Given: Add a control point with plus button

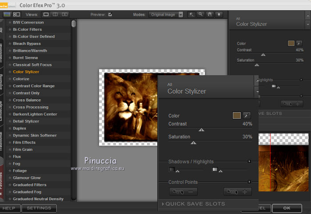Looking at the screenshot, I should click(x=237, y=192).
